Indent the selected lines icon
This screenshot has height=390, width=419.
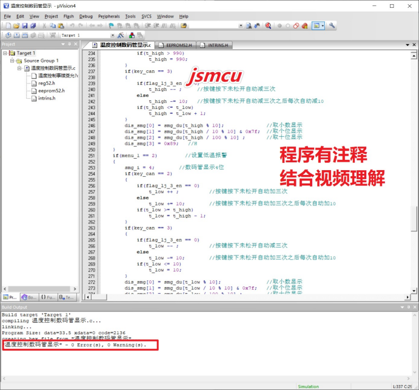pyautogui.click(x=147, y=25)
